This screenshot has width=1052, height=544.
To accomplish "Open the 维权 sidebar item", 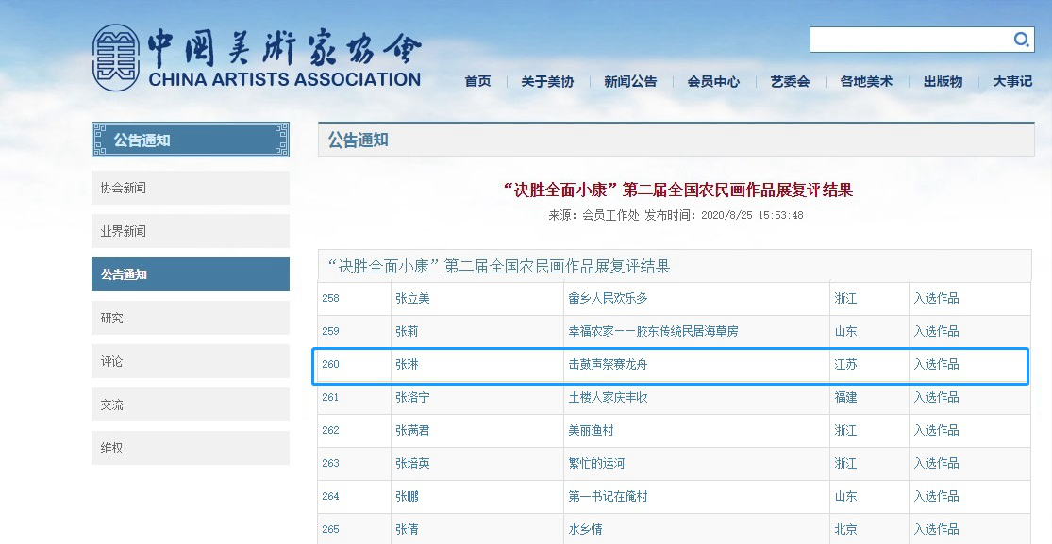I will pos(190,448).
